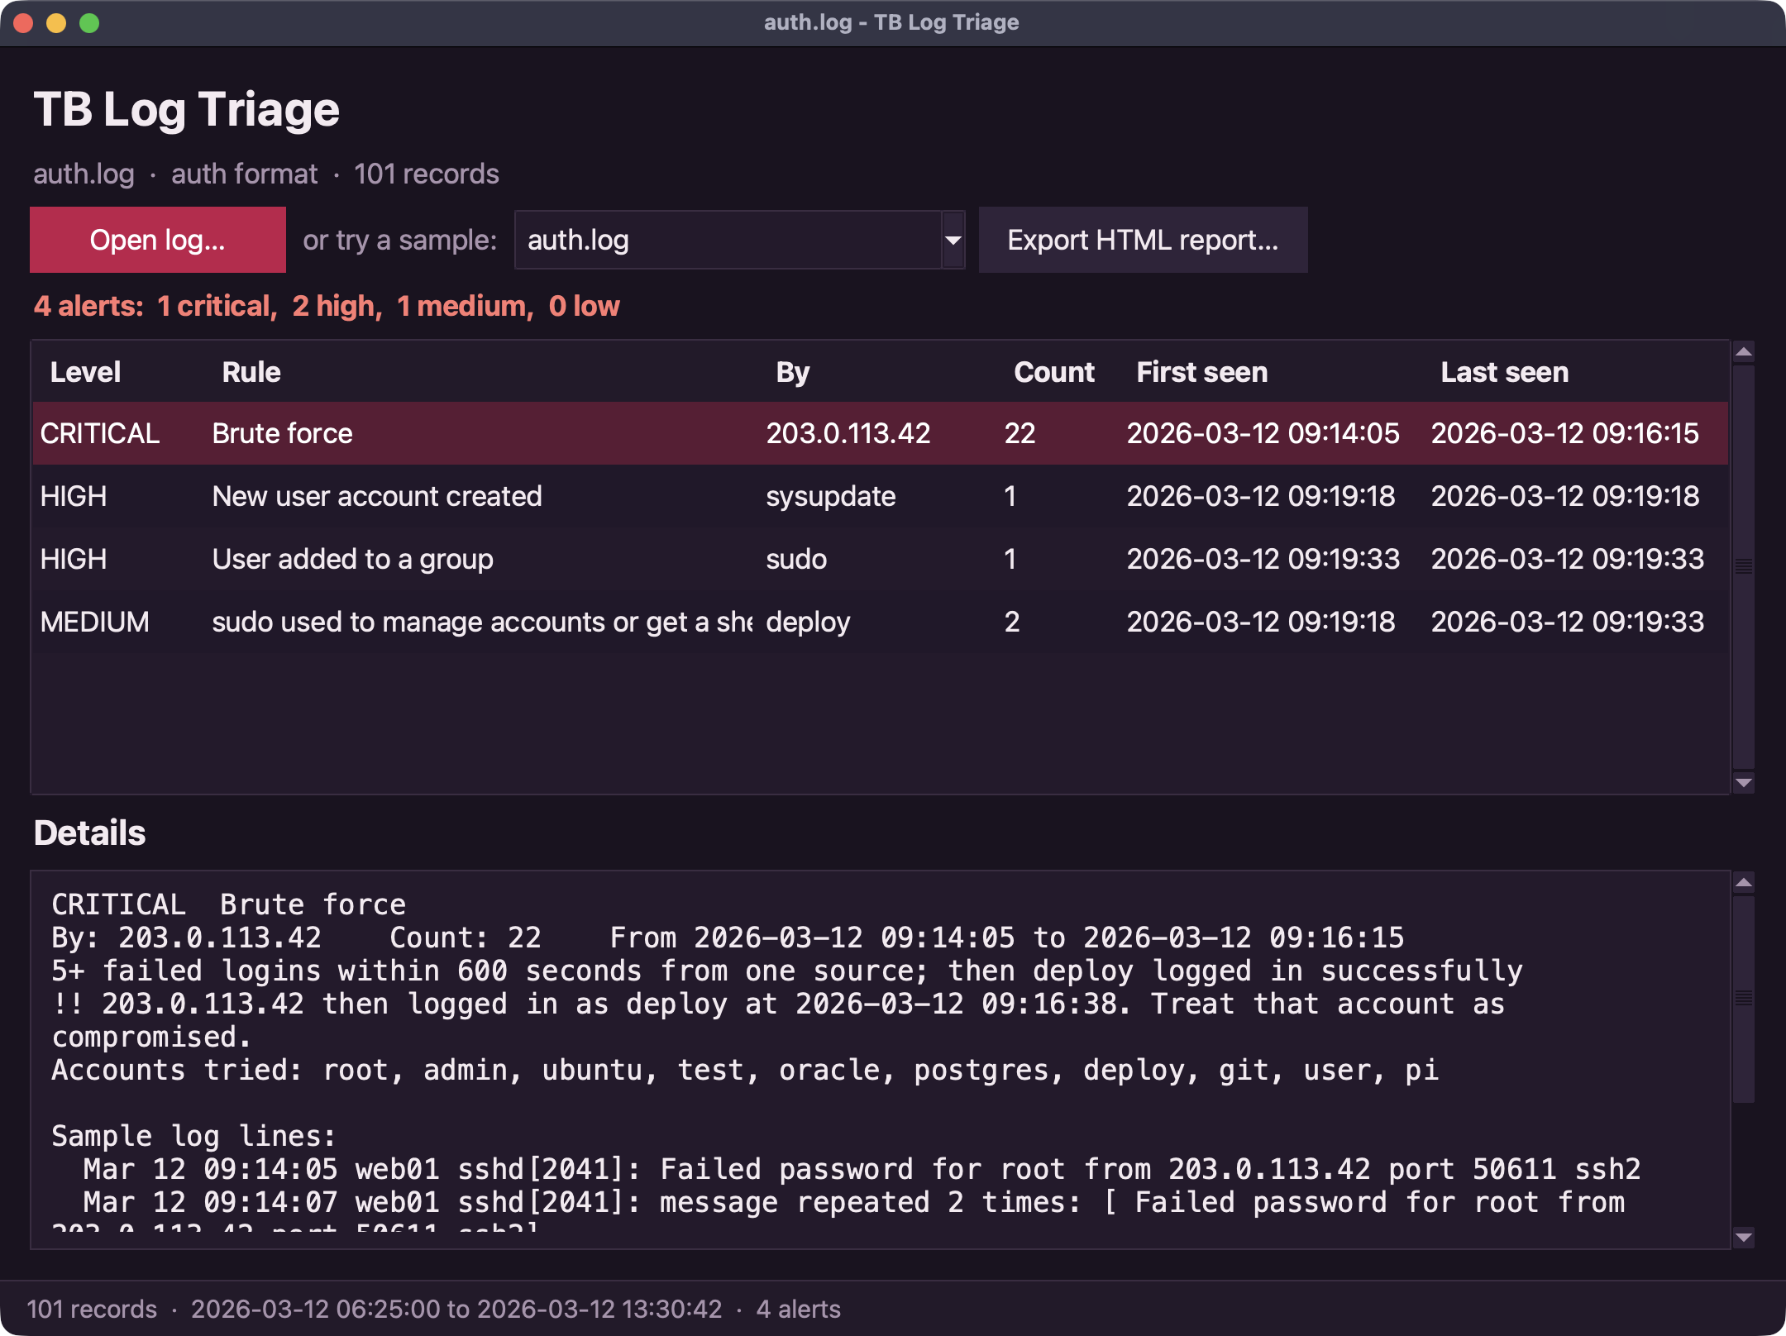Click the 1 critical summary text

(217, 306)
